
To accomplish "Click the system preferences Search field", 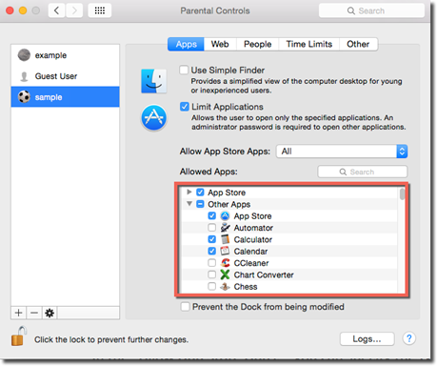I will point(371,10).
